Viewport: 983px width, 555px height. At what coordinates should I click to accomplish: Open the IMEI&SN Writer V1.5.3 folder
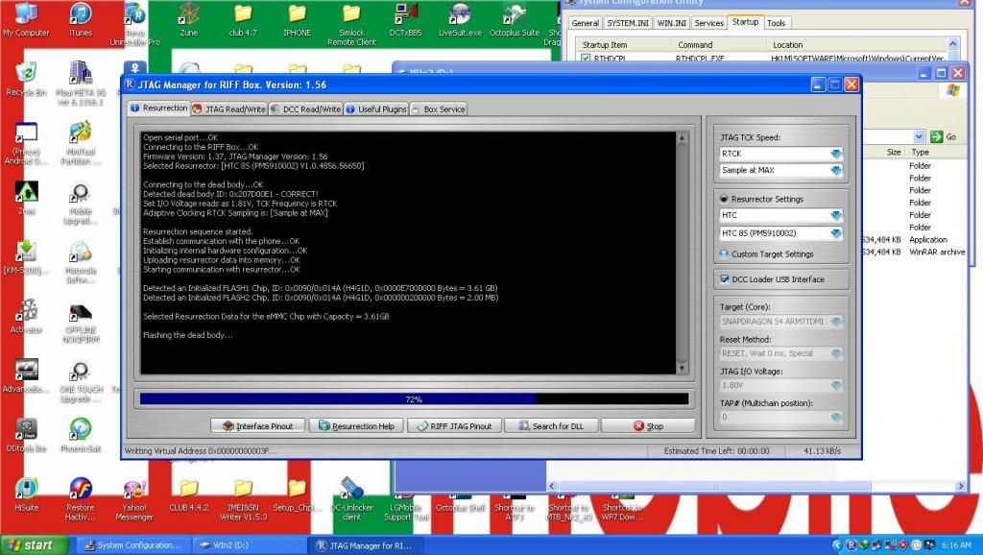pos(243,499)
